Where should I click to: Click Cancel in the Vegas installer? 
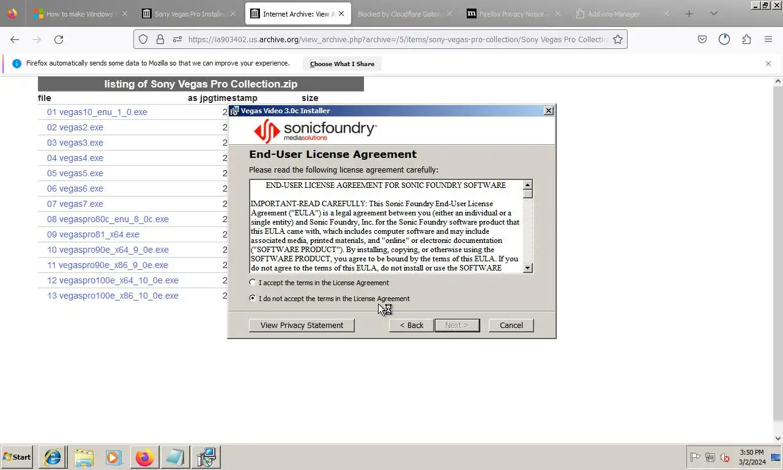click(x=511, y=326)
